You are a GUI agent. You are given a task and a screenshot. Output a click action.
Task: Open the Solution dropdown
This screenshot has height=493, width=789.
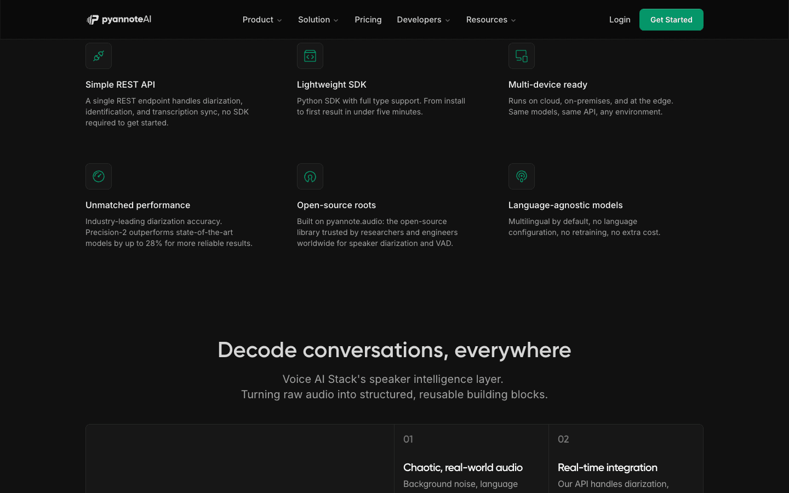coord(318,20)
